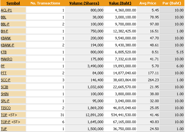Open the KBANK-F symbol link
Screen dimensions: 185x132
point(7,45)
